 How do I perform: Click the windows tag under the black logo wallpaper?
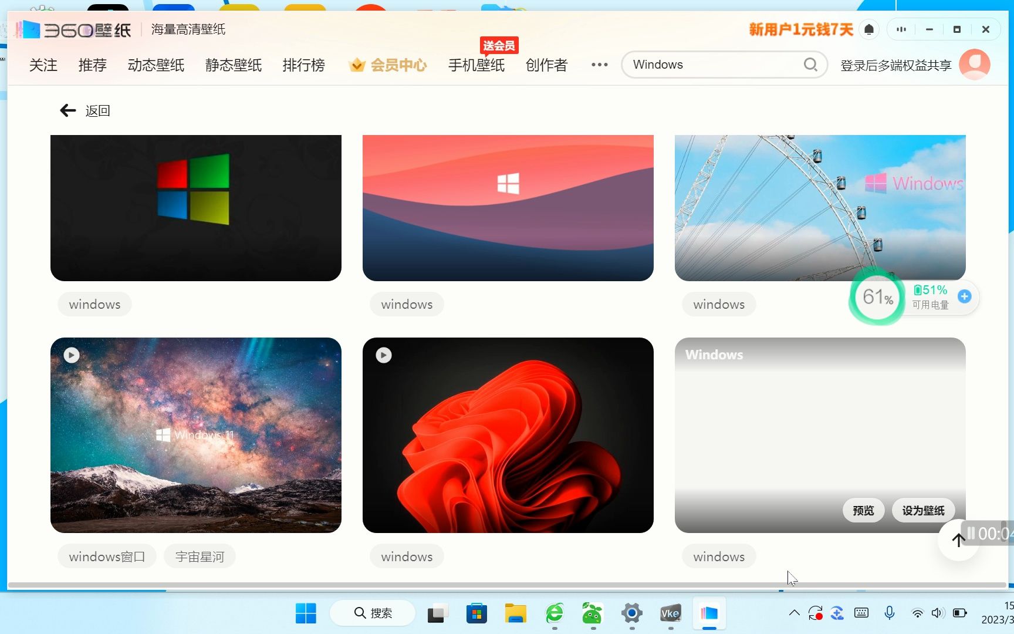pyautogui.click(x=94, y=304)
